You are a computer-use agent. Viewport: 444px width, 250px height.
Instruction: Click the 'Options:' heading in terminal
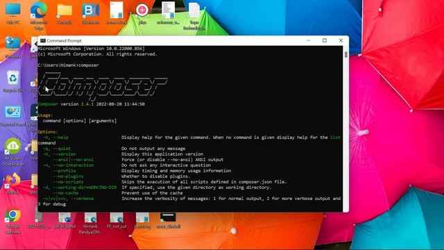(48, 132)
